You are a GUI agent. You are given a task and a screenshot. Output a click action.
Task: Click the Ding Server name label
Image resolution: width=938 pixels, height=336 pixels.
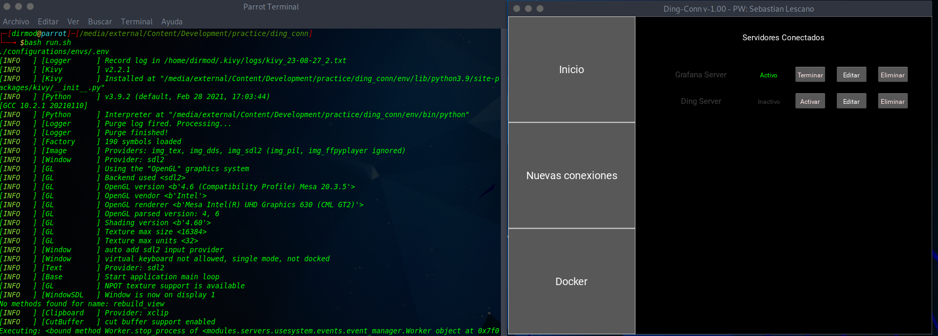click(x=701, y=101)
